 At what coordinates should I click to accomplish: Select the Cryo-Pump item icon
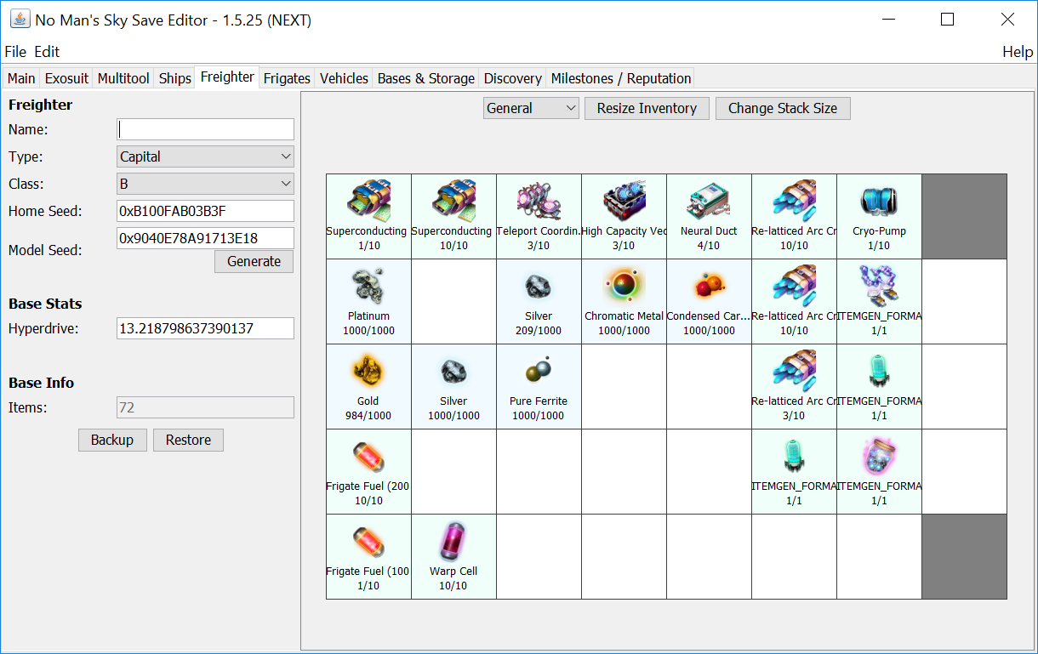click(879, 201)
